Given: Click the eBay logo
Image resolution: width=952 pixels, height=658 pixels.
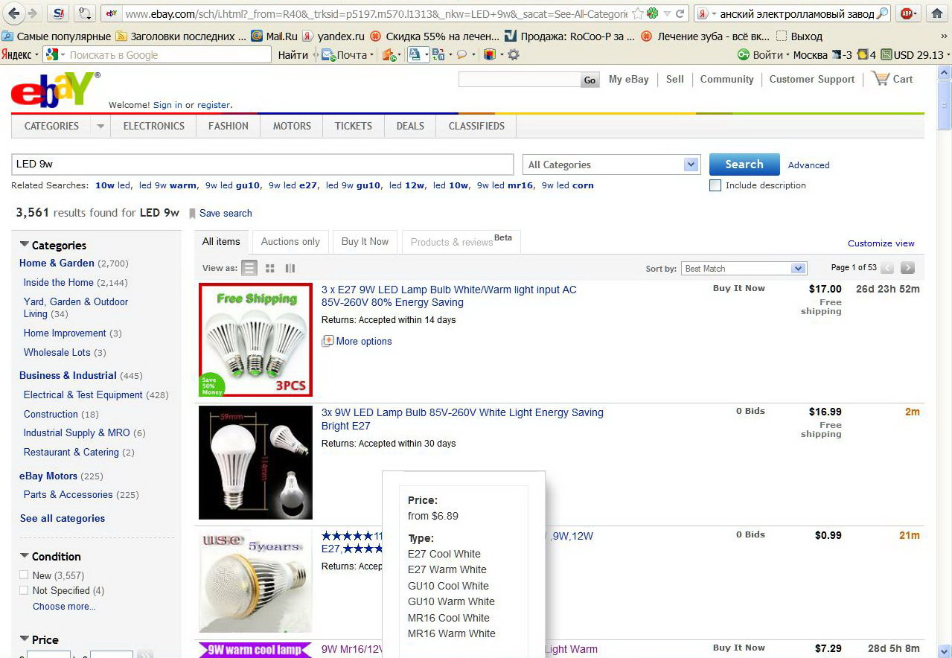Looking at the screenshot, I should click(54, 90).
